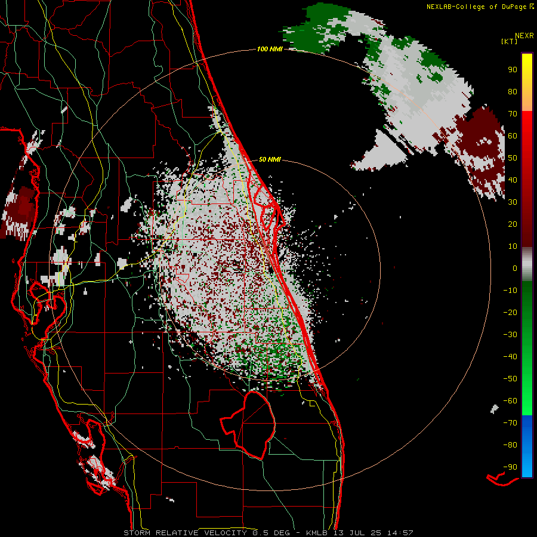This screenshot has width=537, height=537.
Task: Click the 10 value on the velocity scale
Action: (513, 246)
